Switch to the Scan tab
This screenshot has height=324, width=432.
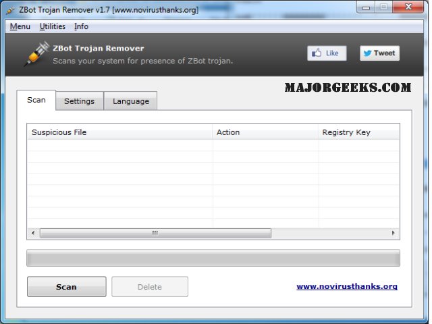pyautogui.click(x=36, y=100)
